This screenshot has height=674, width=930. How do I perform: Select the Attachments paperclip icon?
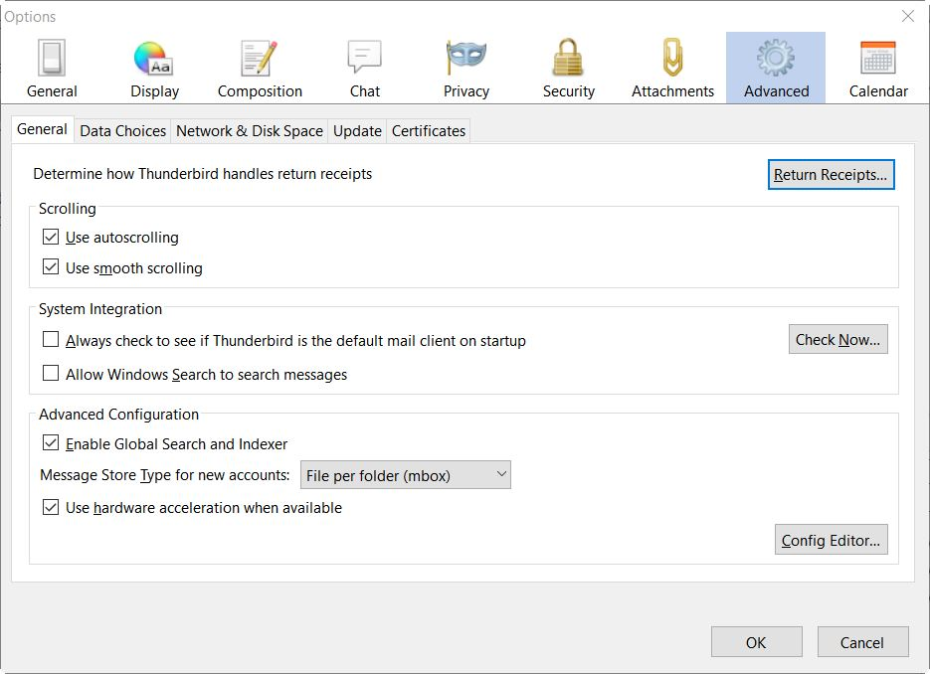point(672,60)
